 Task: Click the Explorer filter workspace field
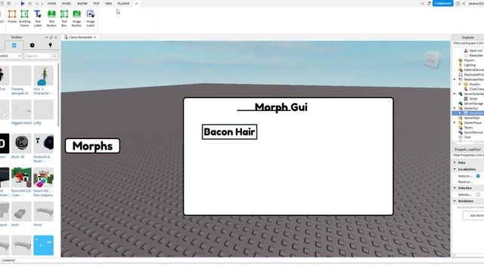[x=468, y=44]
